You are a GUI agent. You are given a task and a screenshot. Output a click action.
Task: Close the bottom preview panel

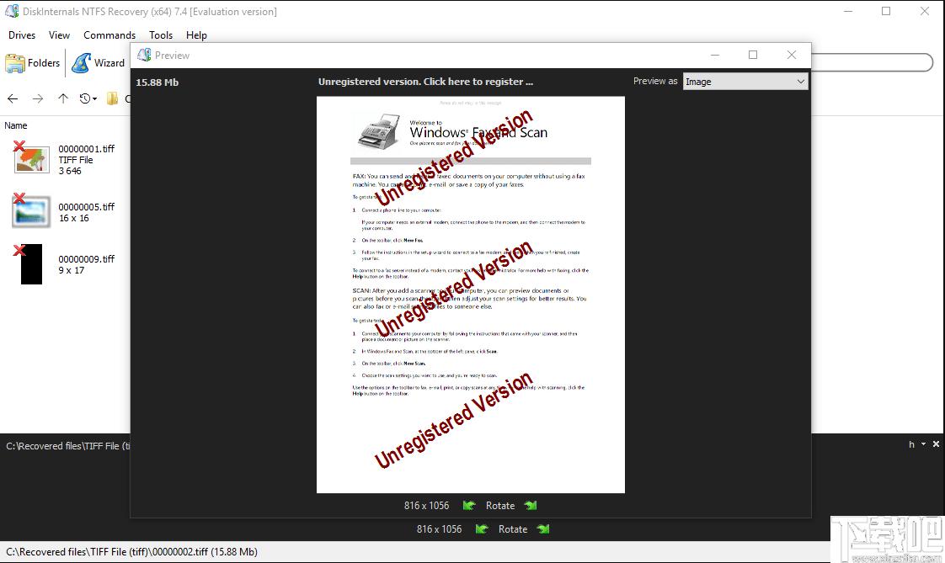(x=936, y=443)
